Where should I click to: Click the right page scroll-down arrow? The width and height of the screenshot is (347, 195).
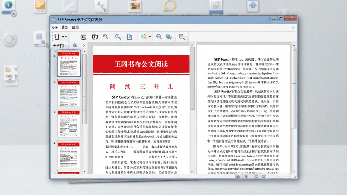(x=294, y=172)
